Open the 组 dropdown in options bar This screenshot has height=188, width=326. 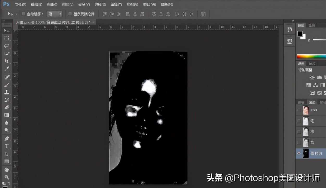tap(54, 14)
